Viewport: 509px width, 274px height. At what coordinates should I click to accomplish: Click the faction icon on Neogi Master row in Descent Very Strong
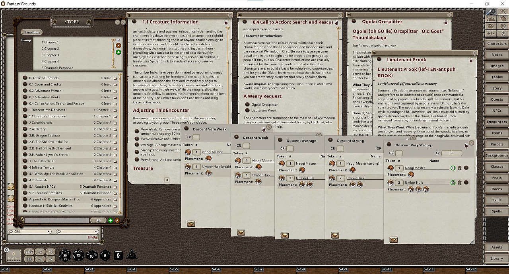click(x=459, y=168)
